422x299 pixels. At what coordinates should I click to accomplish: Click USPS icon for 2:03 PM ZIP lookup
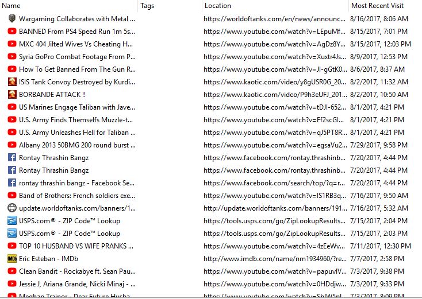12,233
